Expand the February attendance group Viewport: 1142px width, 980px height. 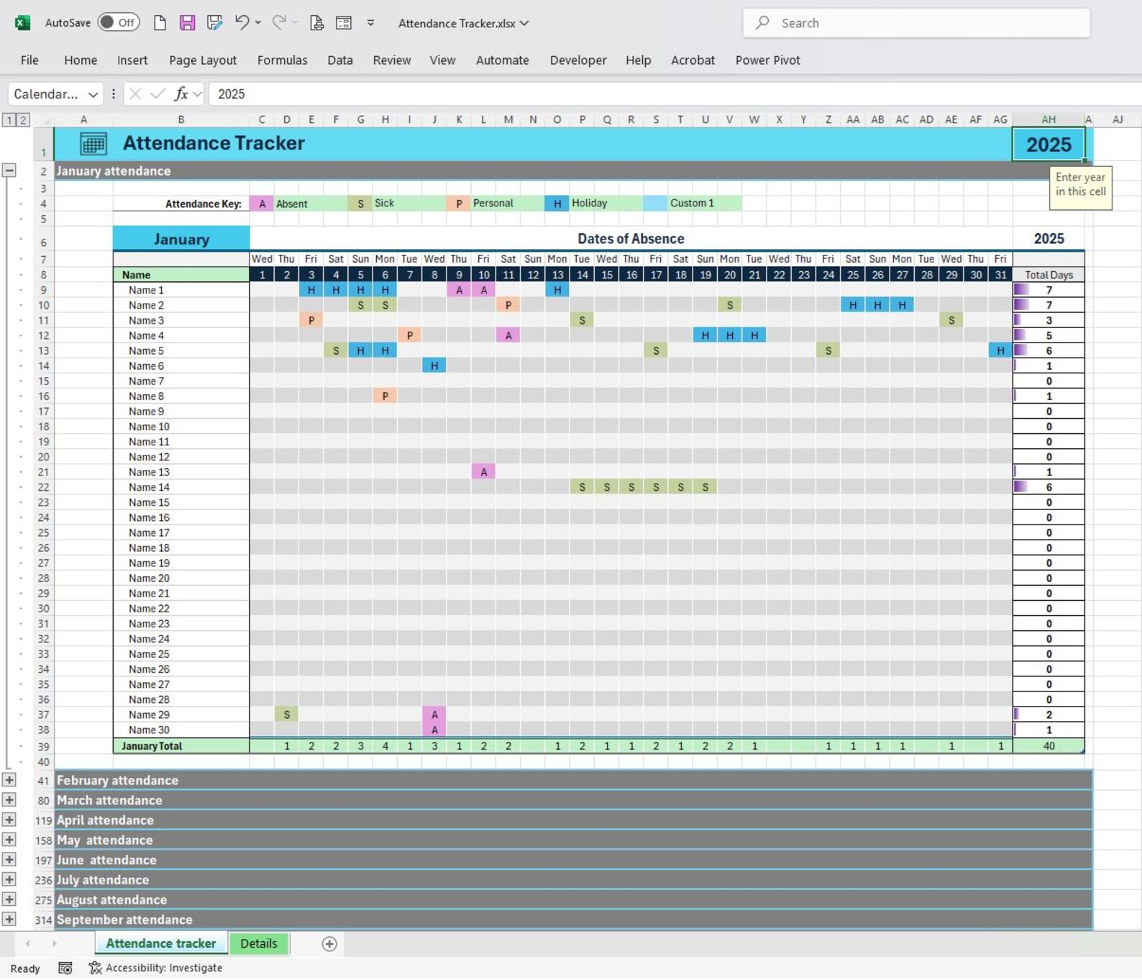point(9,780)
